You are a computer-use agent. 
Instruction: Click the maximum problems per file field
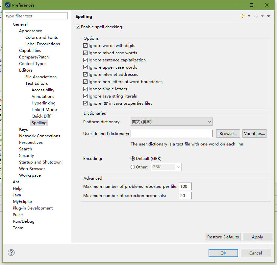coord(185,187)
